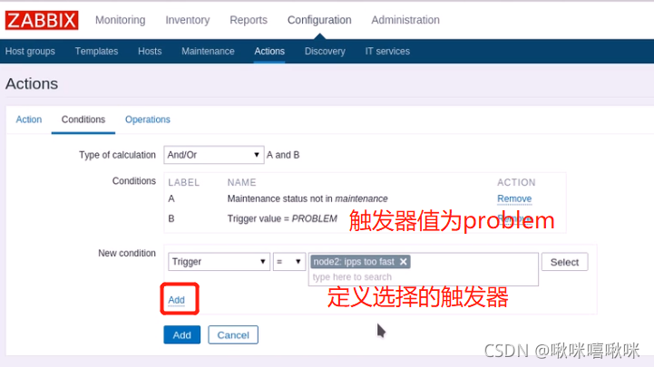Open the Type of calculation dropdown

(x=213, y=155)
